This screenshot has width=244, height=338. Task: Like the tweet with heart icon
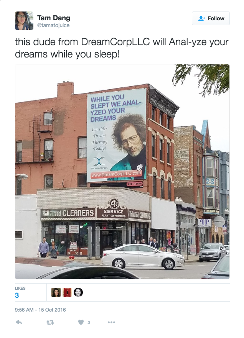tap(81, 322)
